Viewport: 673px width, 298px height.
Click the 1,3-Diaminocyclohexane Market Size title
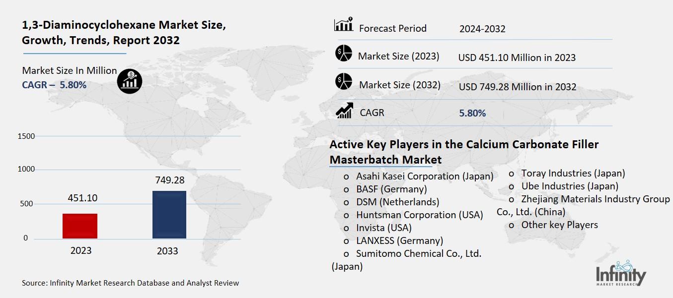[x=124, y=33]
